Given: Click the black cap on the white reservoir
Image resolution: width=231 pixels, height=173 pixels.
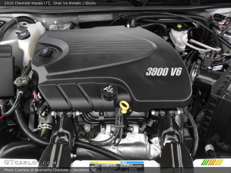Looking at the screenshot, I should coord(24,35).
